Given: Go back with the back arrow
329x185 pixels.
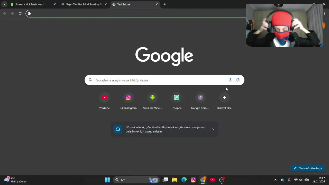Looking at the screenshot, I should click(x=5, y=13).
